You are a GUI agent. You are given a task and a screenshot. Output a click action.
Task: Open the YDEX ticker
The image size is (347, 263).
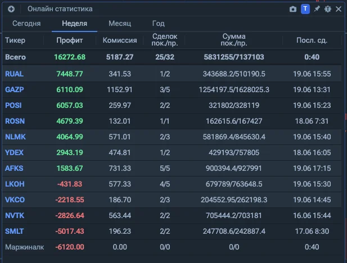click(14, 152)
